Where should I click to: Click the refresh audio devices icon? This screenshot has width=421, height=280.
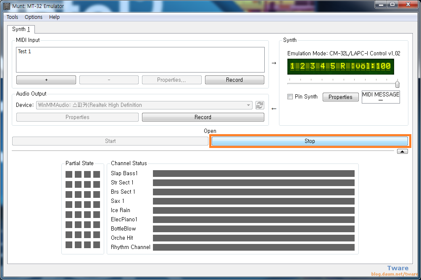tap(260, 105)
